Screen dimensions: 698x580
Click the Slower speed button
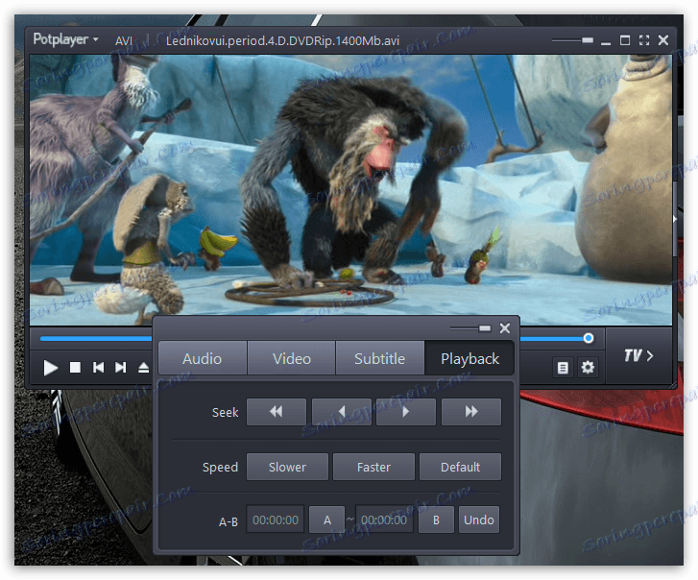287,467
